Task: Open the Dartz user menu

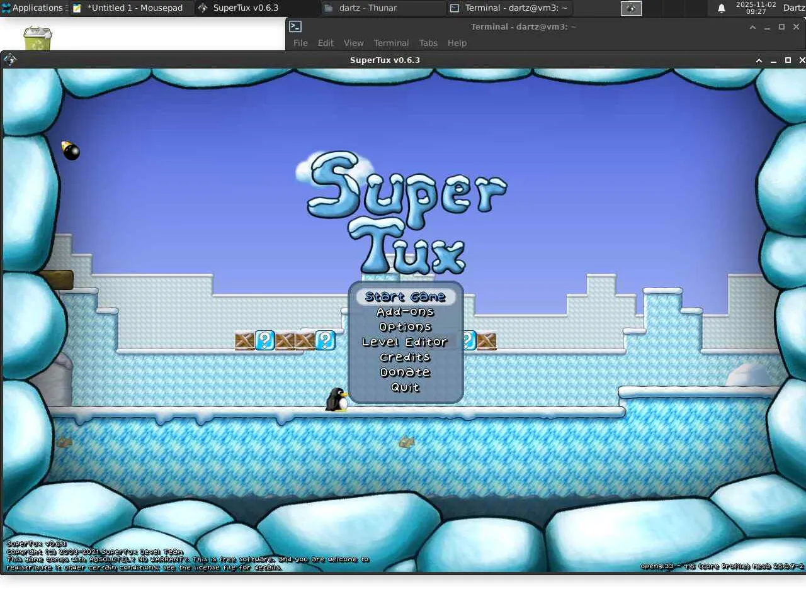Action: 793,8
